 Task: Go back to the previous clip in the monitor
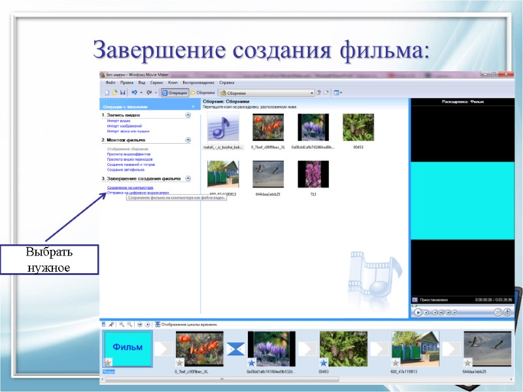pyautogui.click(x=435, y=312)
